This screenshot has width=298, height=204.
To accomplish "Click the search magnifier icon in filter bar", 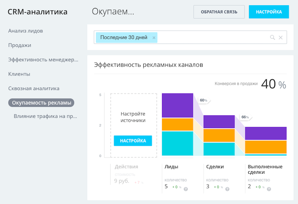I will click(272, 37).
